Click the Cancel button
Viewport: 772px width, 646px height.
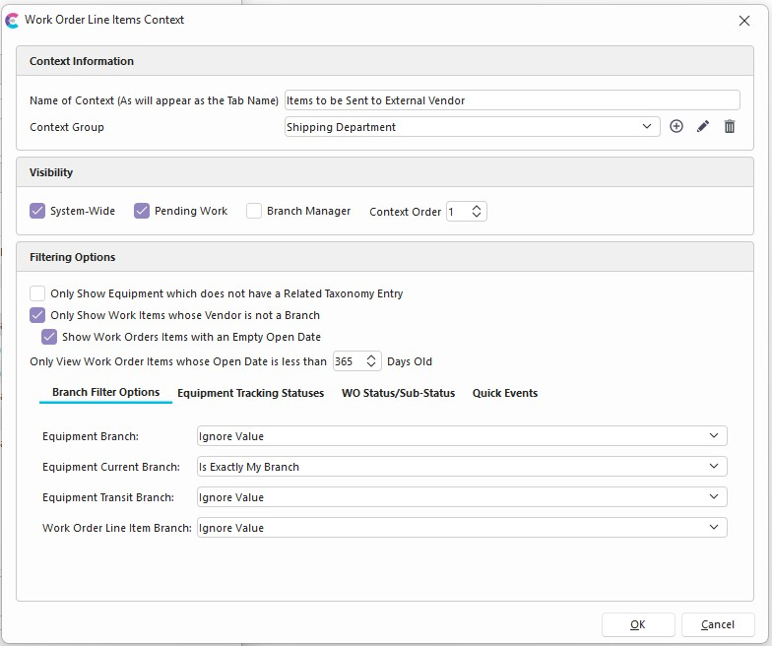(717, 624)
